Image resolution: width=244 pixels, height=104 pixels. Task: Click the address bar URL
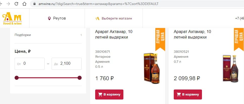point(98,4)
